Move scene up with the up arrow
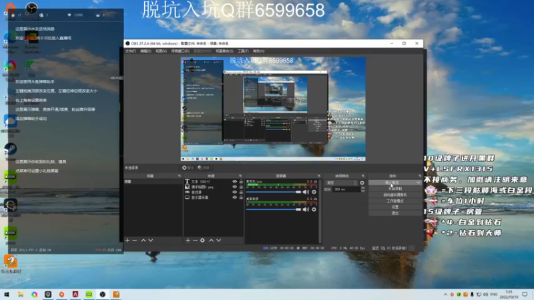Viewport: 534px width, 300px height. (144, 240)
